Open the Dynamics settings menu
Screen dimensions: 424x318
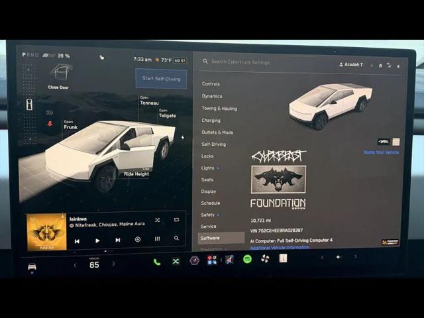tap(212, 96)
